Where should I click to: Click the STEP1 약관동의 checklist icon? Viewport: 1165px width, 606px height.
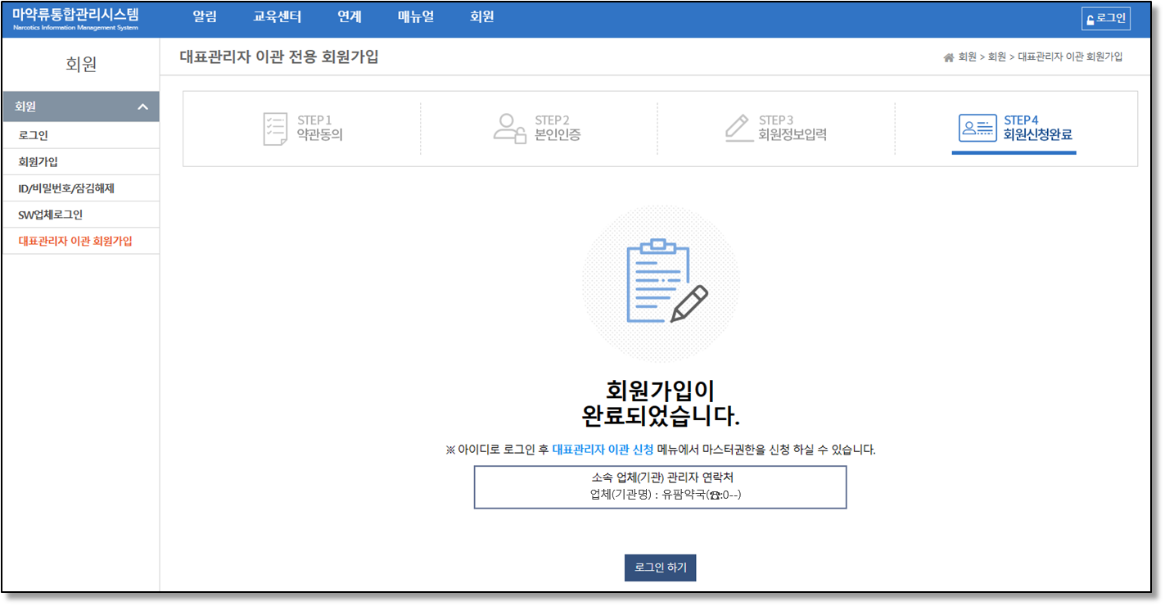[x=275, y=129]
